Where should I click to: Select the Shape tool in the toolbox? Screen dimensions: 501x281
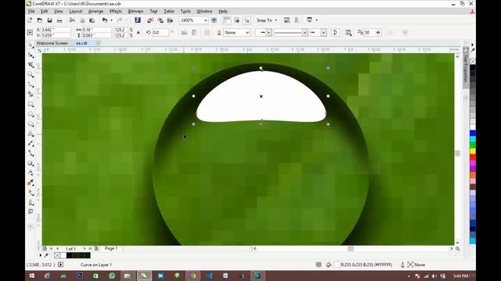pyautogui.click(x=31, y=55)
